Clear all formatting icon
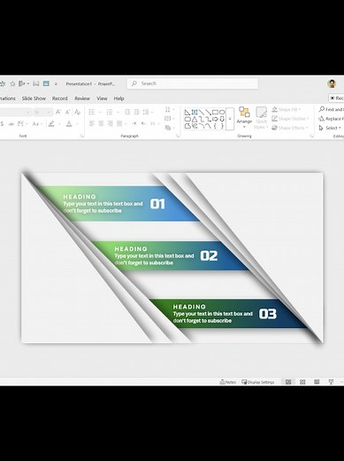 (x=77, y=112)
